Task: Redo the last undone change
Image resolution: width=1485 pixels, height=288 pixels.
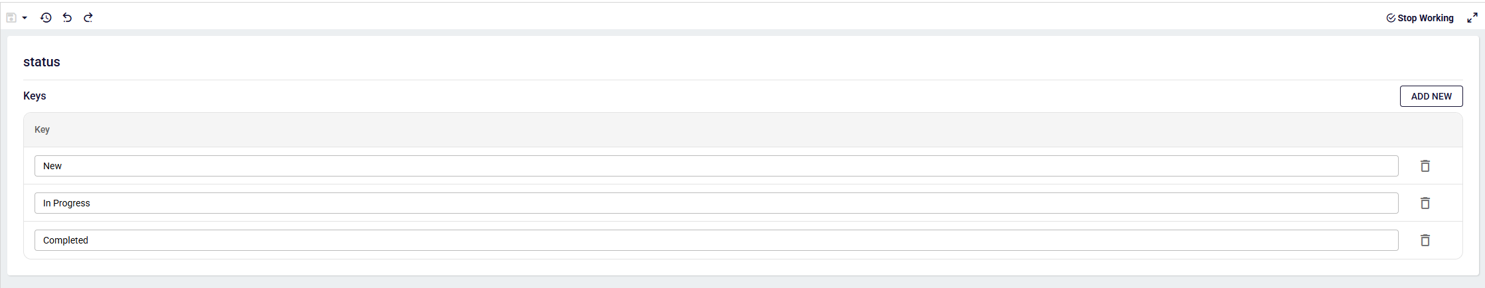Action: pyautogui.click(x=88, y=18)
